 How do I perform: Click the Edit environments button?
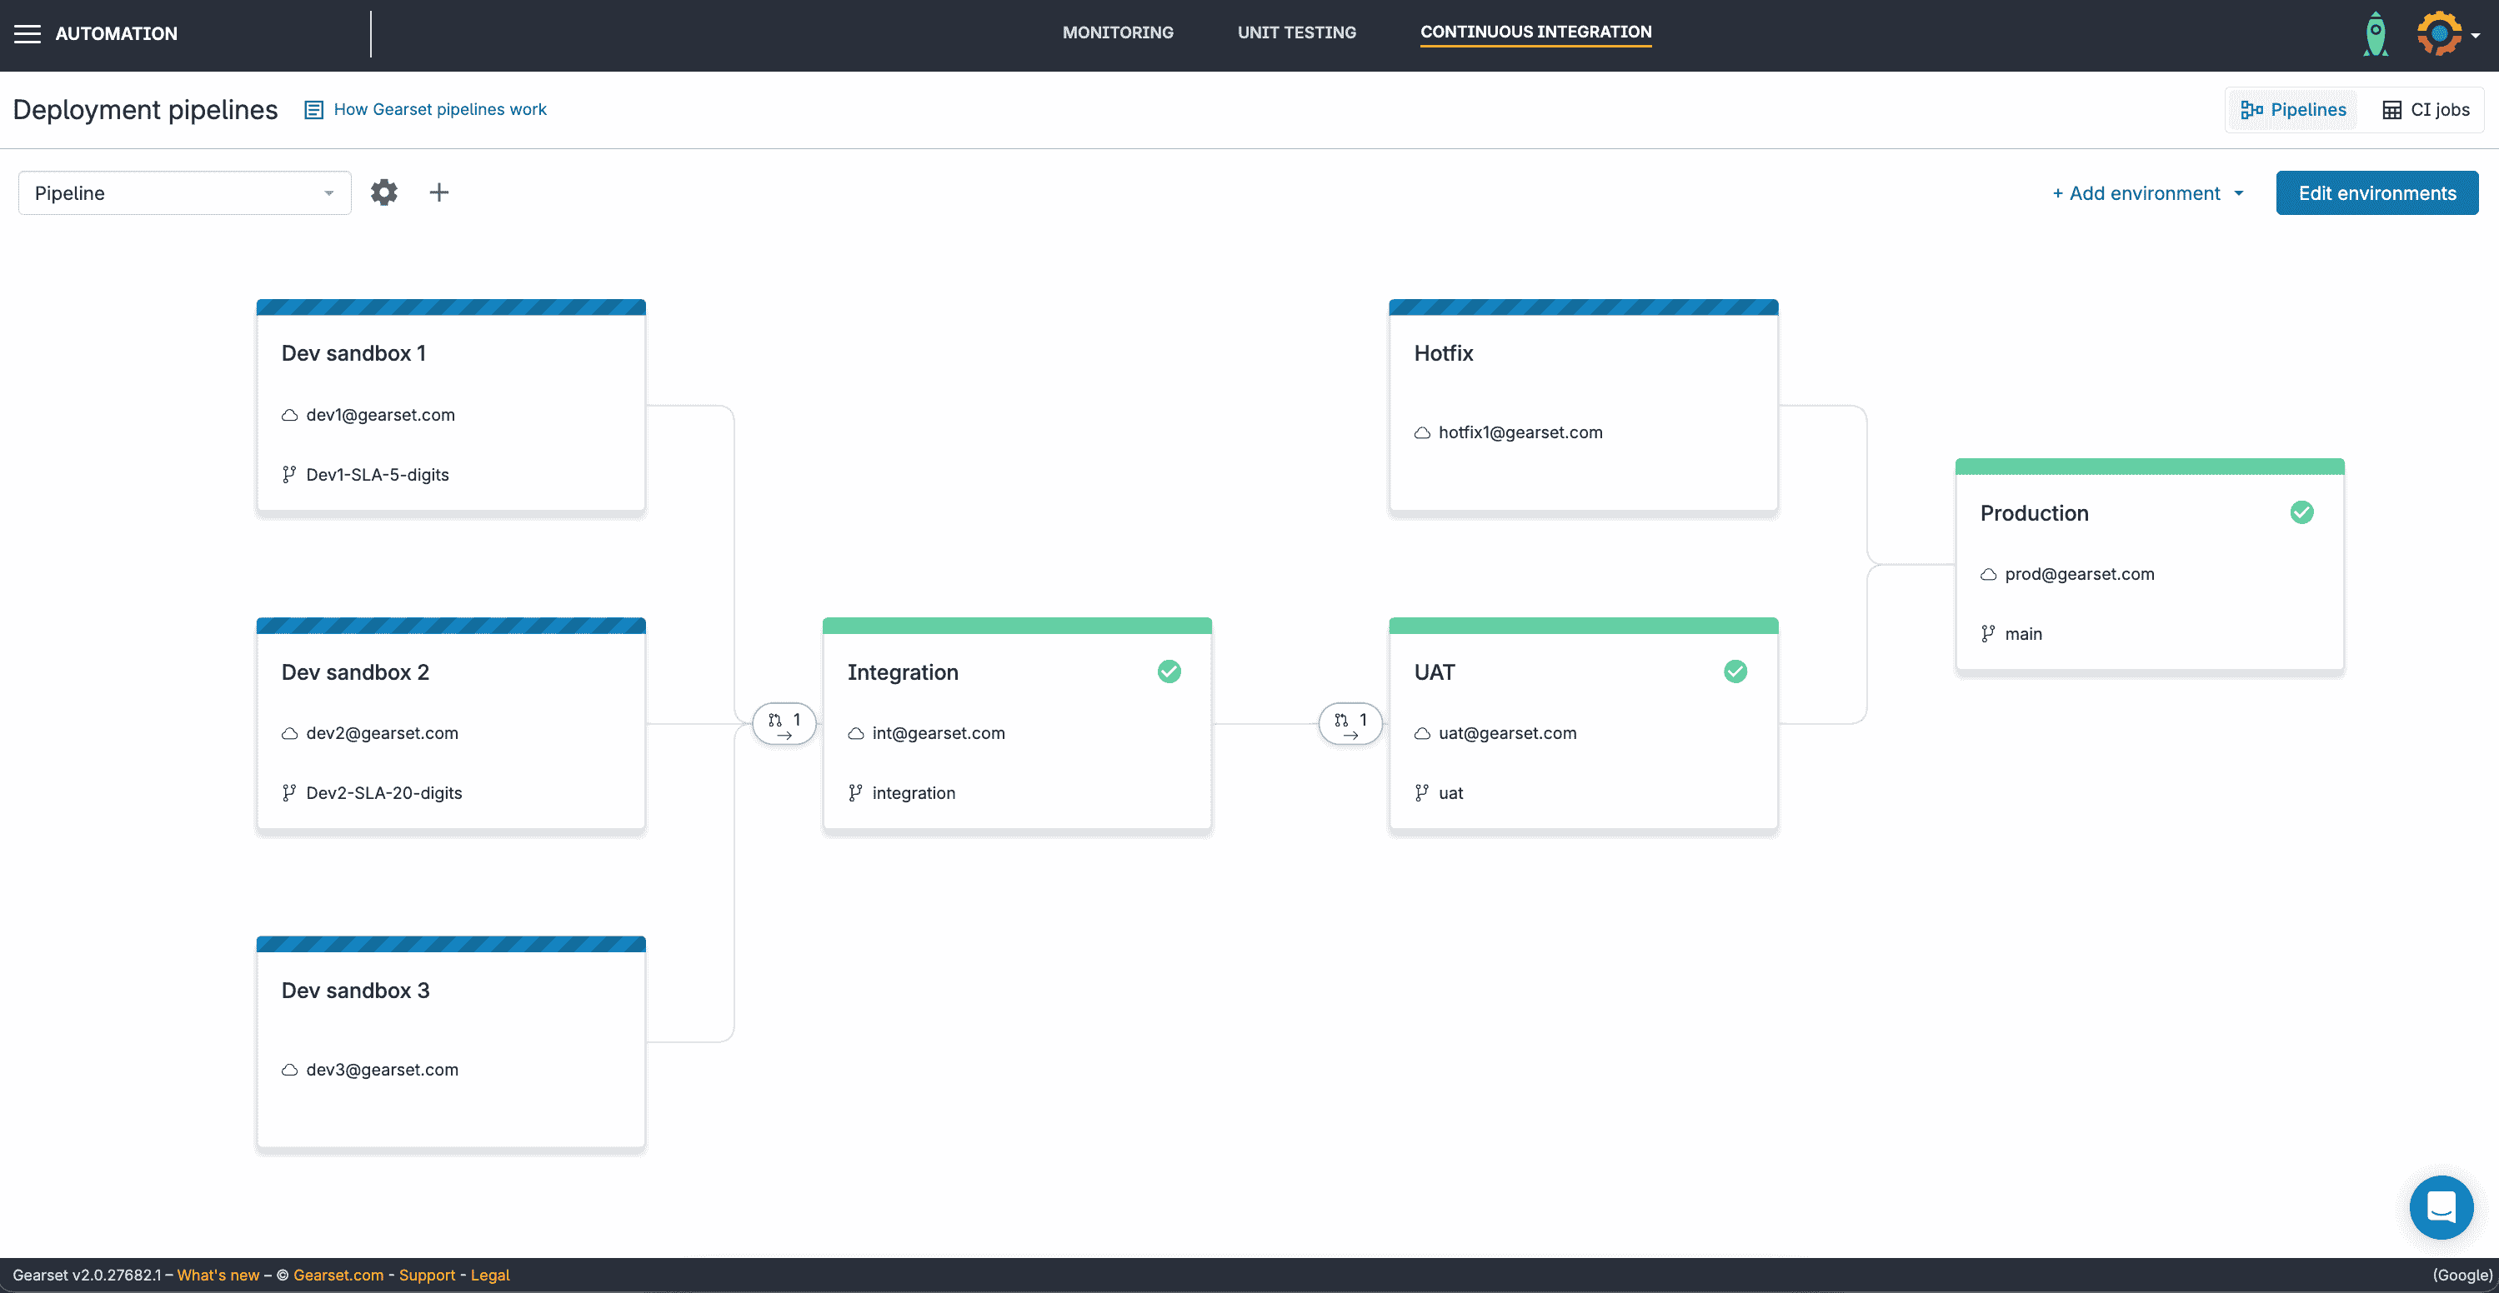click(2376, 193)
